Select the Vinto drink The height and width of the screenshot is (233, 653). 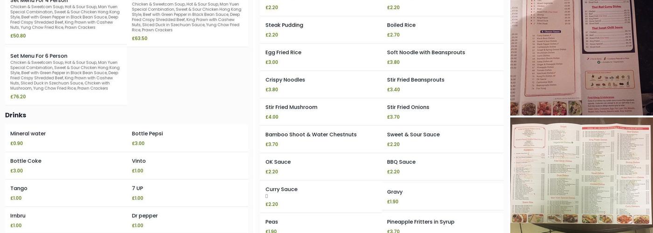[x=139, y=161]
